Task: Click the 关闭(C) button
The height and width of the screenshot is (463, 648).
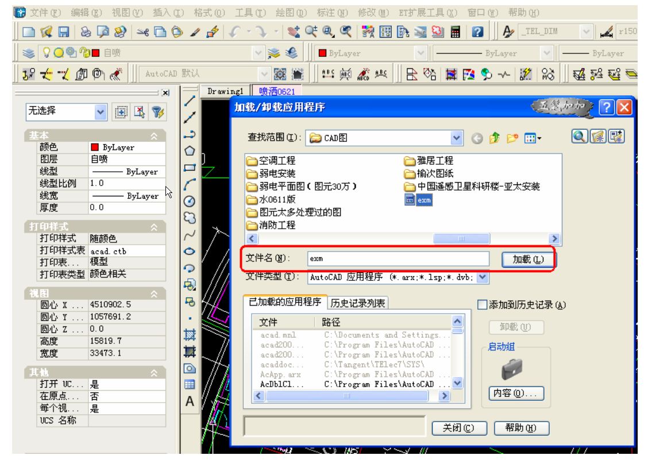Action: point(459,428)
